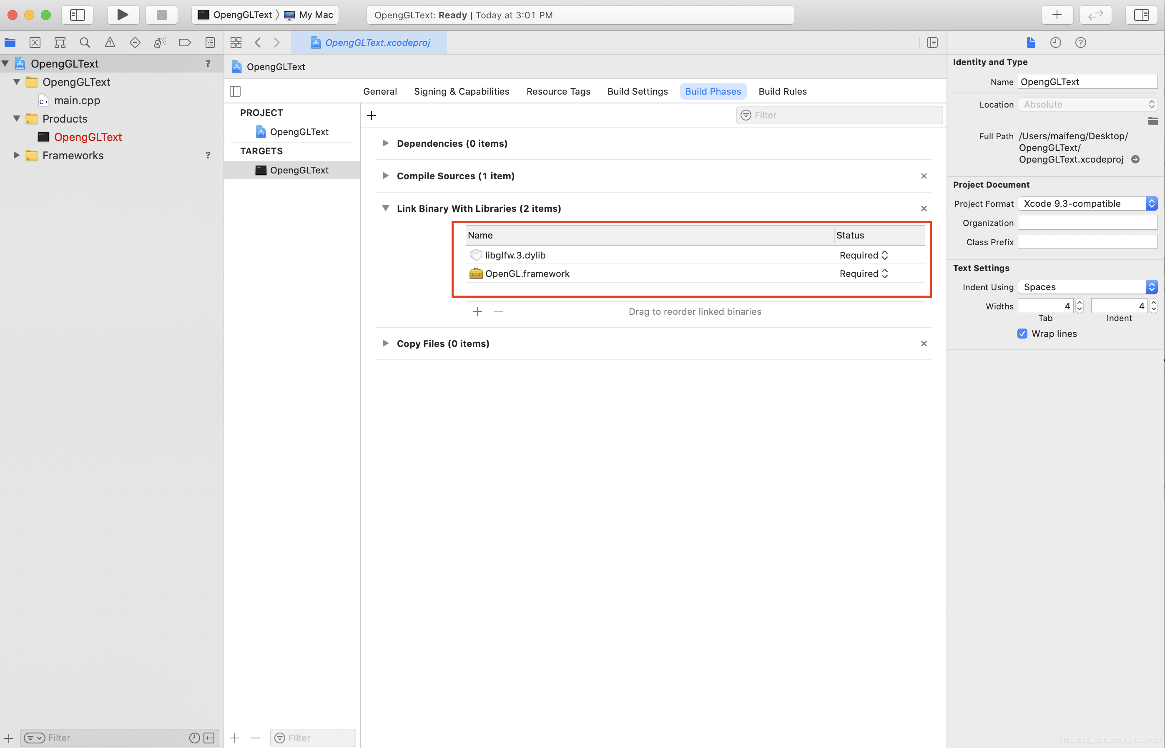Toggle the navigator sidebar visibility
Screen dimensions: 1165x748
(78, 15)
